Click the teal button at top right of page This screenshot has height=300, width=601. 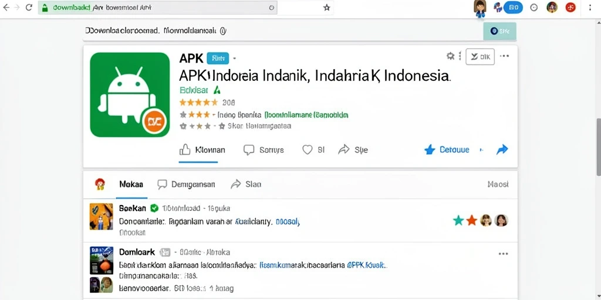pos(500,32)
